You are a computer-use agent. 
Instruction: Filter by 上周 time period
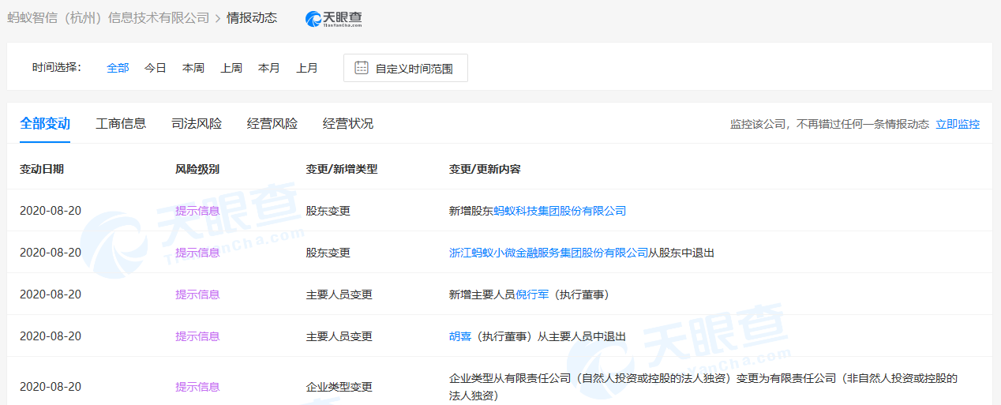coord(231,68)
